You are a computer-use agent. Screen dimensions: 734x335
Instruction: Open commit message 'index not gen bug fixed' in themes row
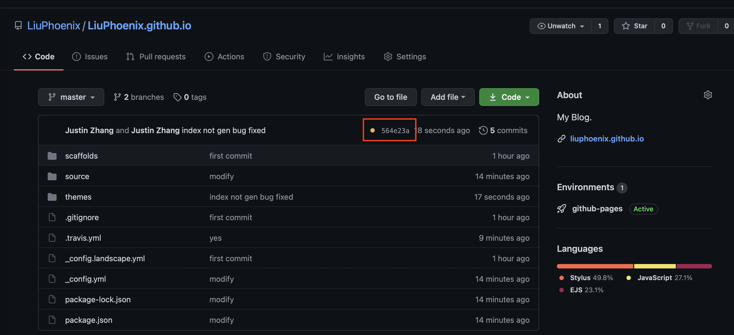[251, 197]
